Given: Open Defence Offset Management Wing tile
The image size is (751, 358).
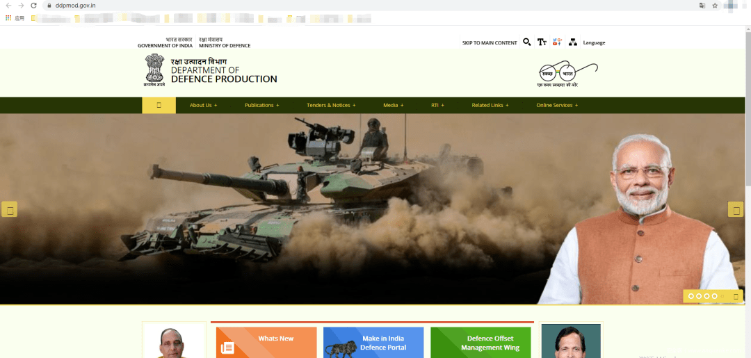Looking at the screenshot, I should coord(481,342).
